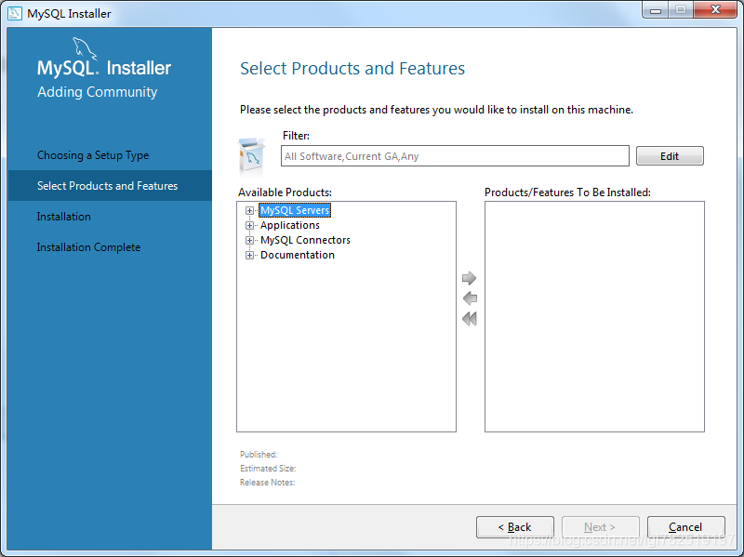This screenshot has height=557, width=744.
Task: Click the Release Notes label
Action: tap(267, 483)
